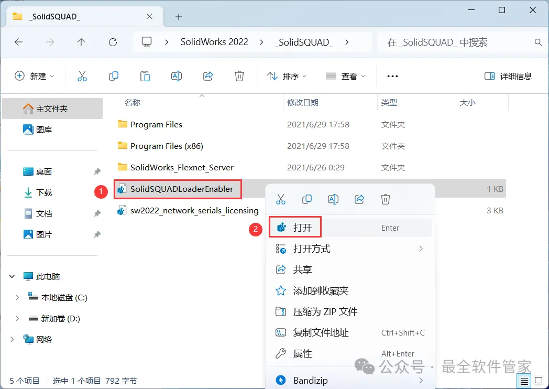The image size is (549, 389).
Task: Close the _SolidSQUAD_ tab
Action: [149, 16]
